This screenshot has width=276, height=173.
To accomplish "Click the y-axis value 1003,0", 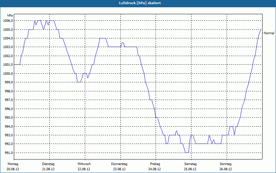I will click(x=8, y=47).
